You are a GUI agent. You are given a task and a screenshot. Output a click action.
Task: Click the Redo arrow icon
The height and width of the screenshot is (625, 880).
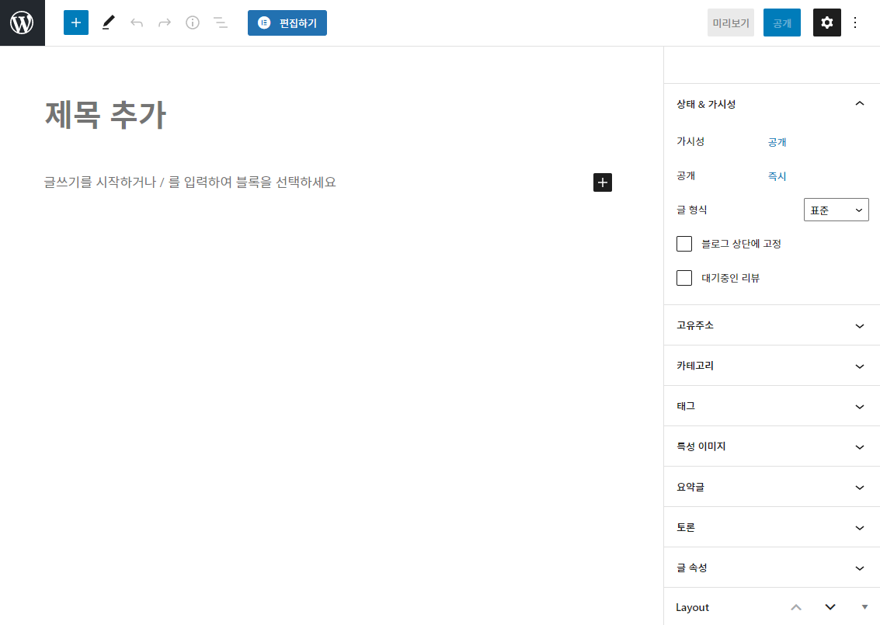click(165, 23)
